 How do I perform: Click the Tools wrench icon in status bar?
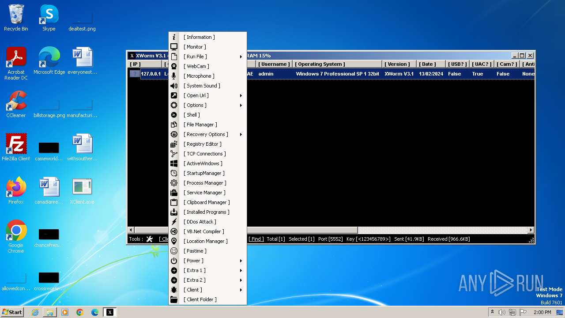[x=150, y=239]
